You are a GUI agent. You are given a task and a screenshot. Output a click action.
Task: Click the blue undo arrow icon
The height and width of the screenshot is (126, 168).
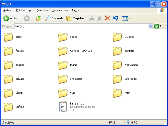115,18
